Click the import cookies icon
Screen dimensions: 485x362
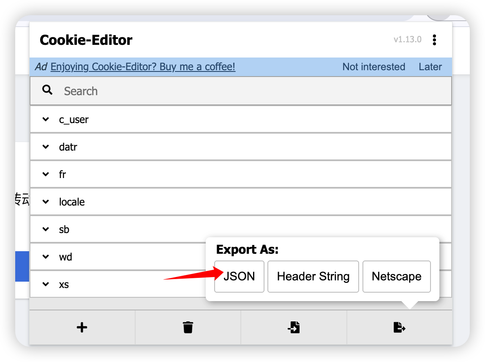tap(294, 327)
